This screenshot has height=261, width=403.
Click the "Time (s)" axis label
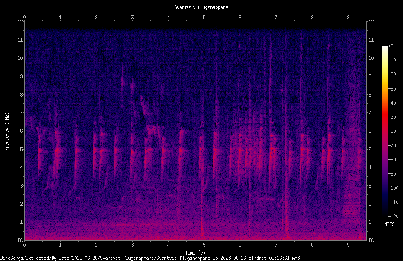pos(195,253)
